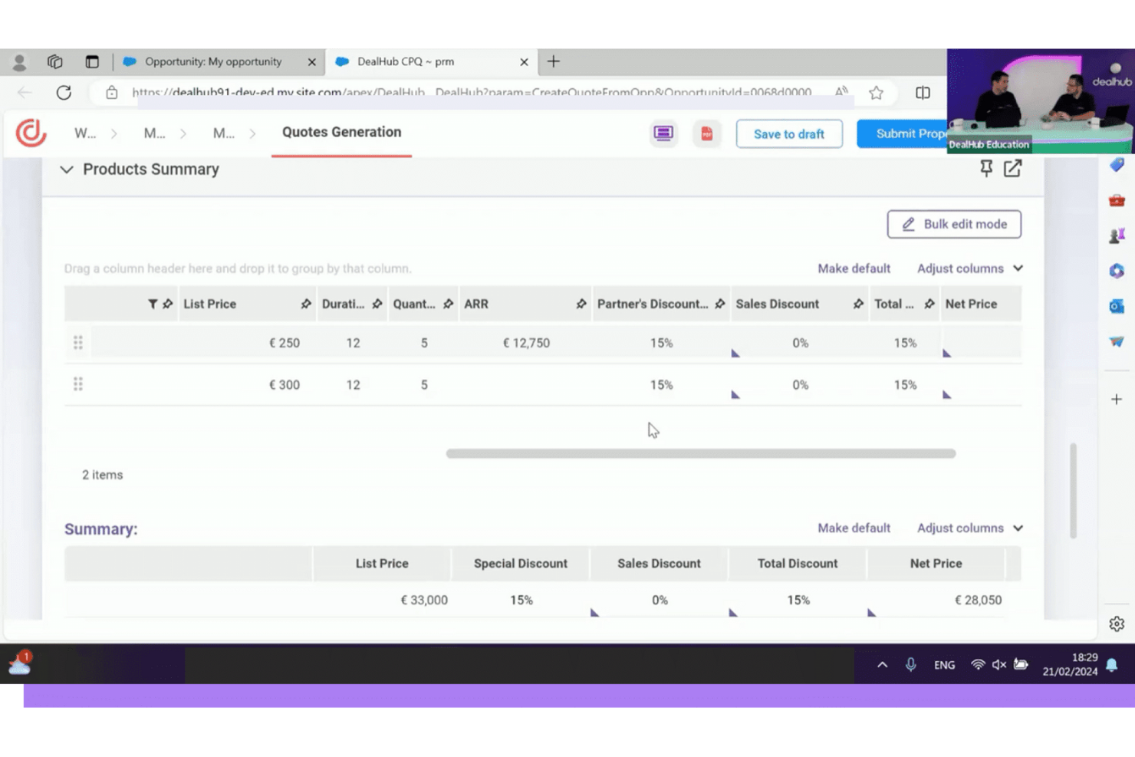The width and height of the screenshot is (1135, 757).
Task: Click Make default in the Summary section
Action: pos(854,528)
